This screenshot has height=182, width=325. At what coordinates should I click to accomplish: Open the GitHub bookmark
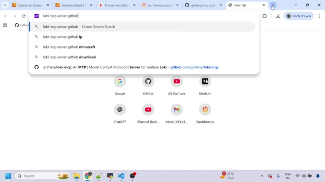coord(21,25)
